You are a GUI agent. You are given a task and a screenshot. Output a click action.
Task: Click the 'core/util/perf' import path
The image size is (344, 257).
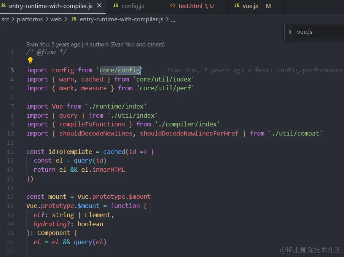tap(166, 88)
